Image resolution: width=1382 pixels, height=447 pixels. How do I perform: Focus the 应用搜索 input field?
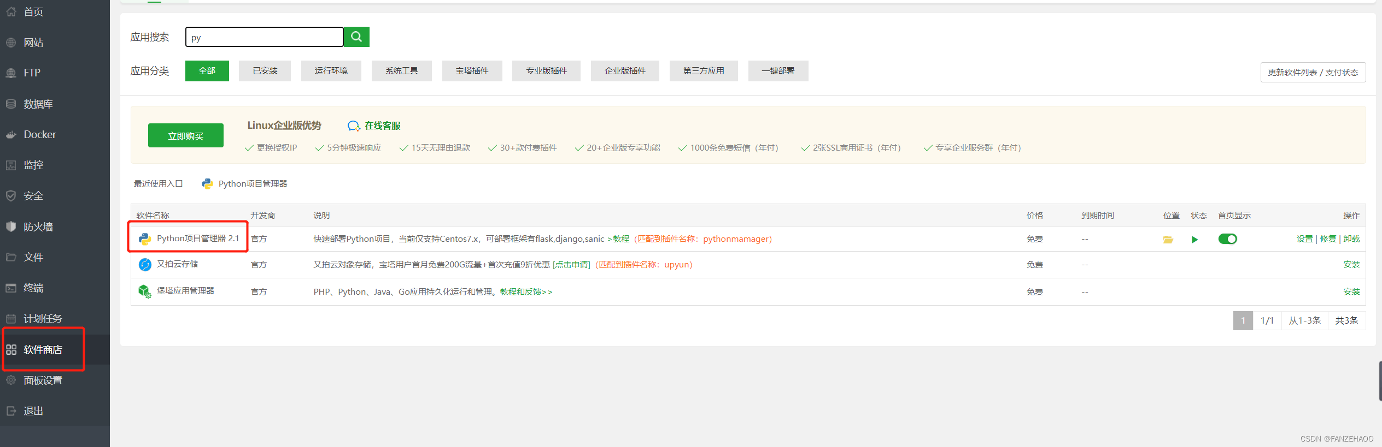[x=265, y=37]
